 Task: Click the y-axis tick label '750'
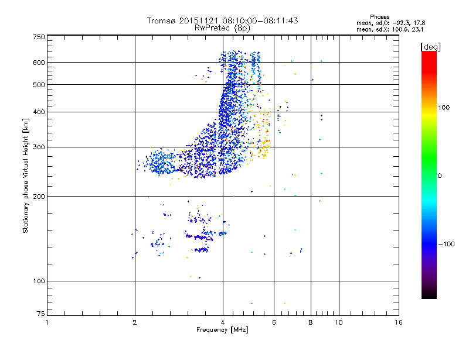tap(39, 37)
